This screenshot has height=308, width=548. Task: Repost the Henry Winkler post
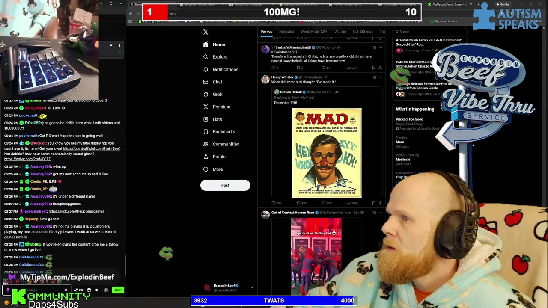301,203
